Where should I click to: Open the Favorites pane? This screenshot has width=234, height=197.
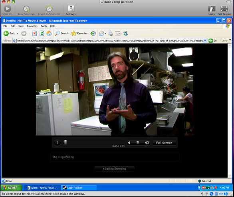(79, 33)
